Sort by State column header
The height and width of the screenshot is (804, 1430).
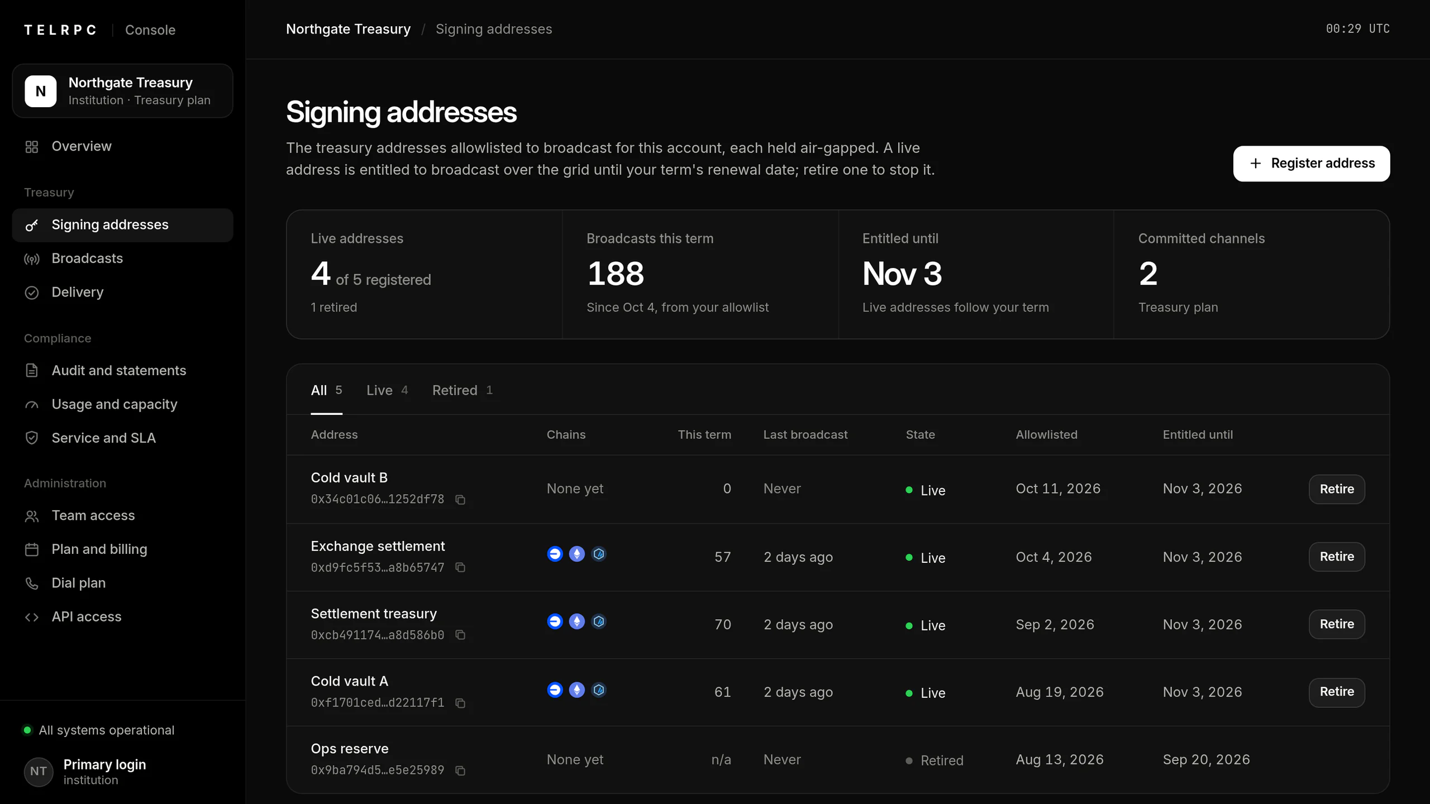(920, 435)
